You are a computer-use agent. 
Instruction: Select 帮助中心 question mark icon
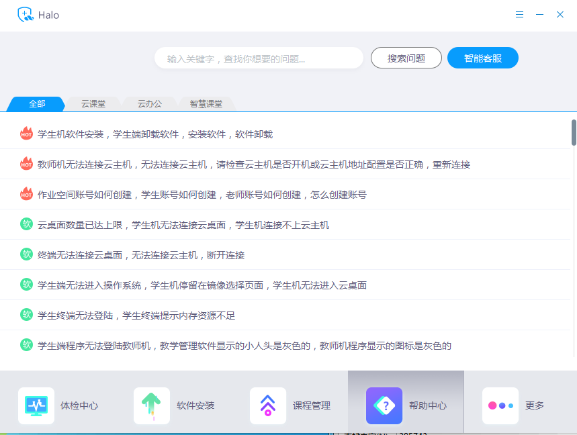pyautogui.click(x=384, y=405)
